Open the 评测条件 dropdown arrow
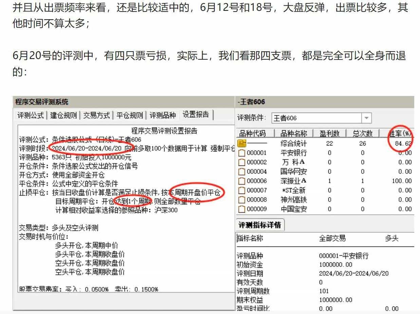 (366, 118)
